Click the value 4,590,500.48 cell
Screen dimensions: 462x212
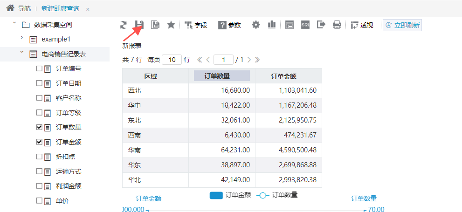coord(289,150)
